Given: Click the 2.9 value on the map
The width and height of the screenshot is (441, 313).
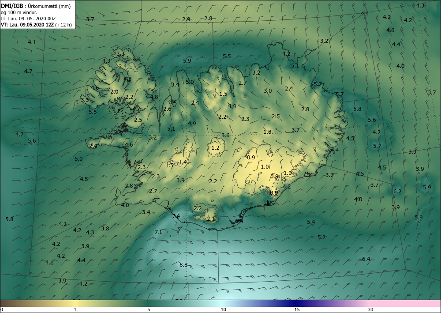Looking at the screenshot, I should [186, 19].
